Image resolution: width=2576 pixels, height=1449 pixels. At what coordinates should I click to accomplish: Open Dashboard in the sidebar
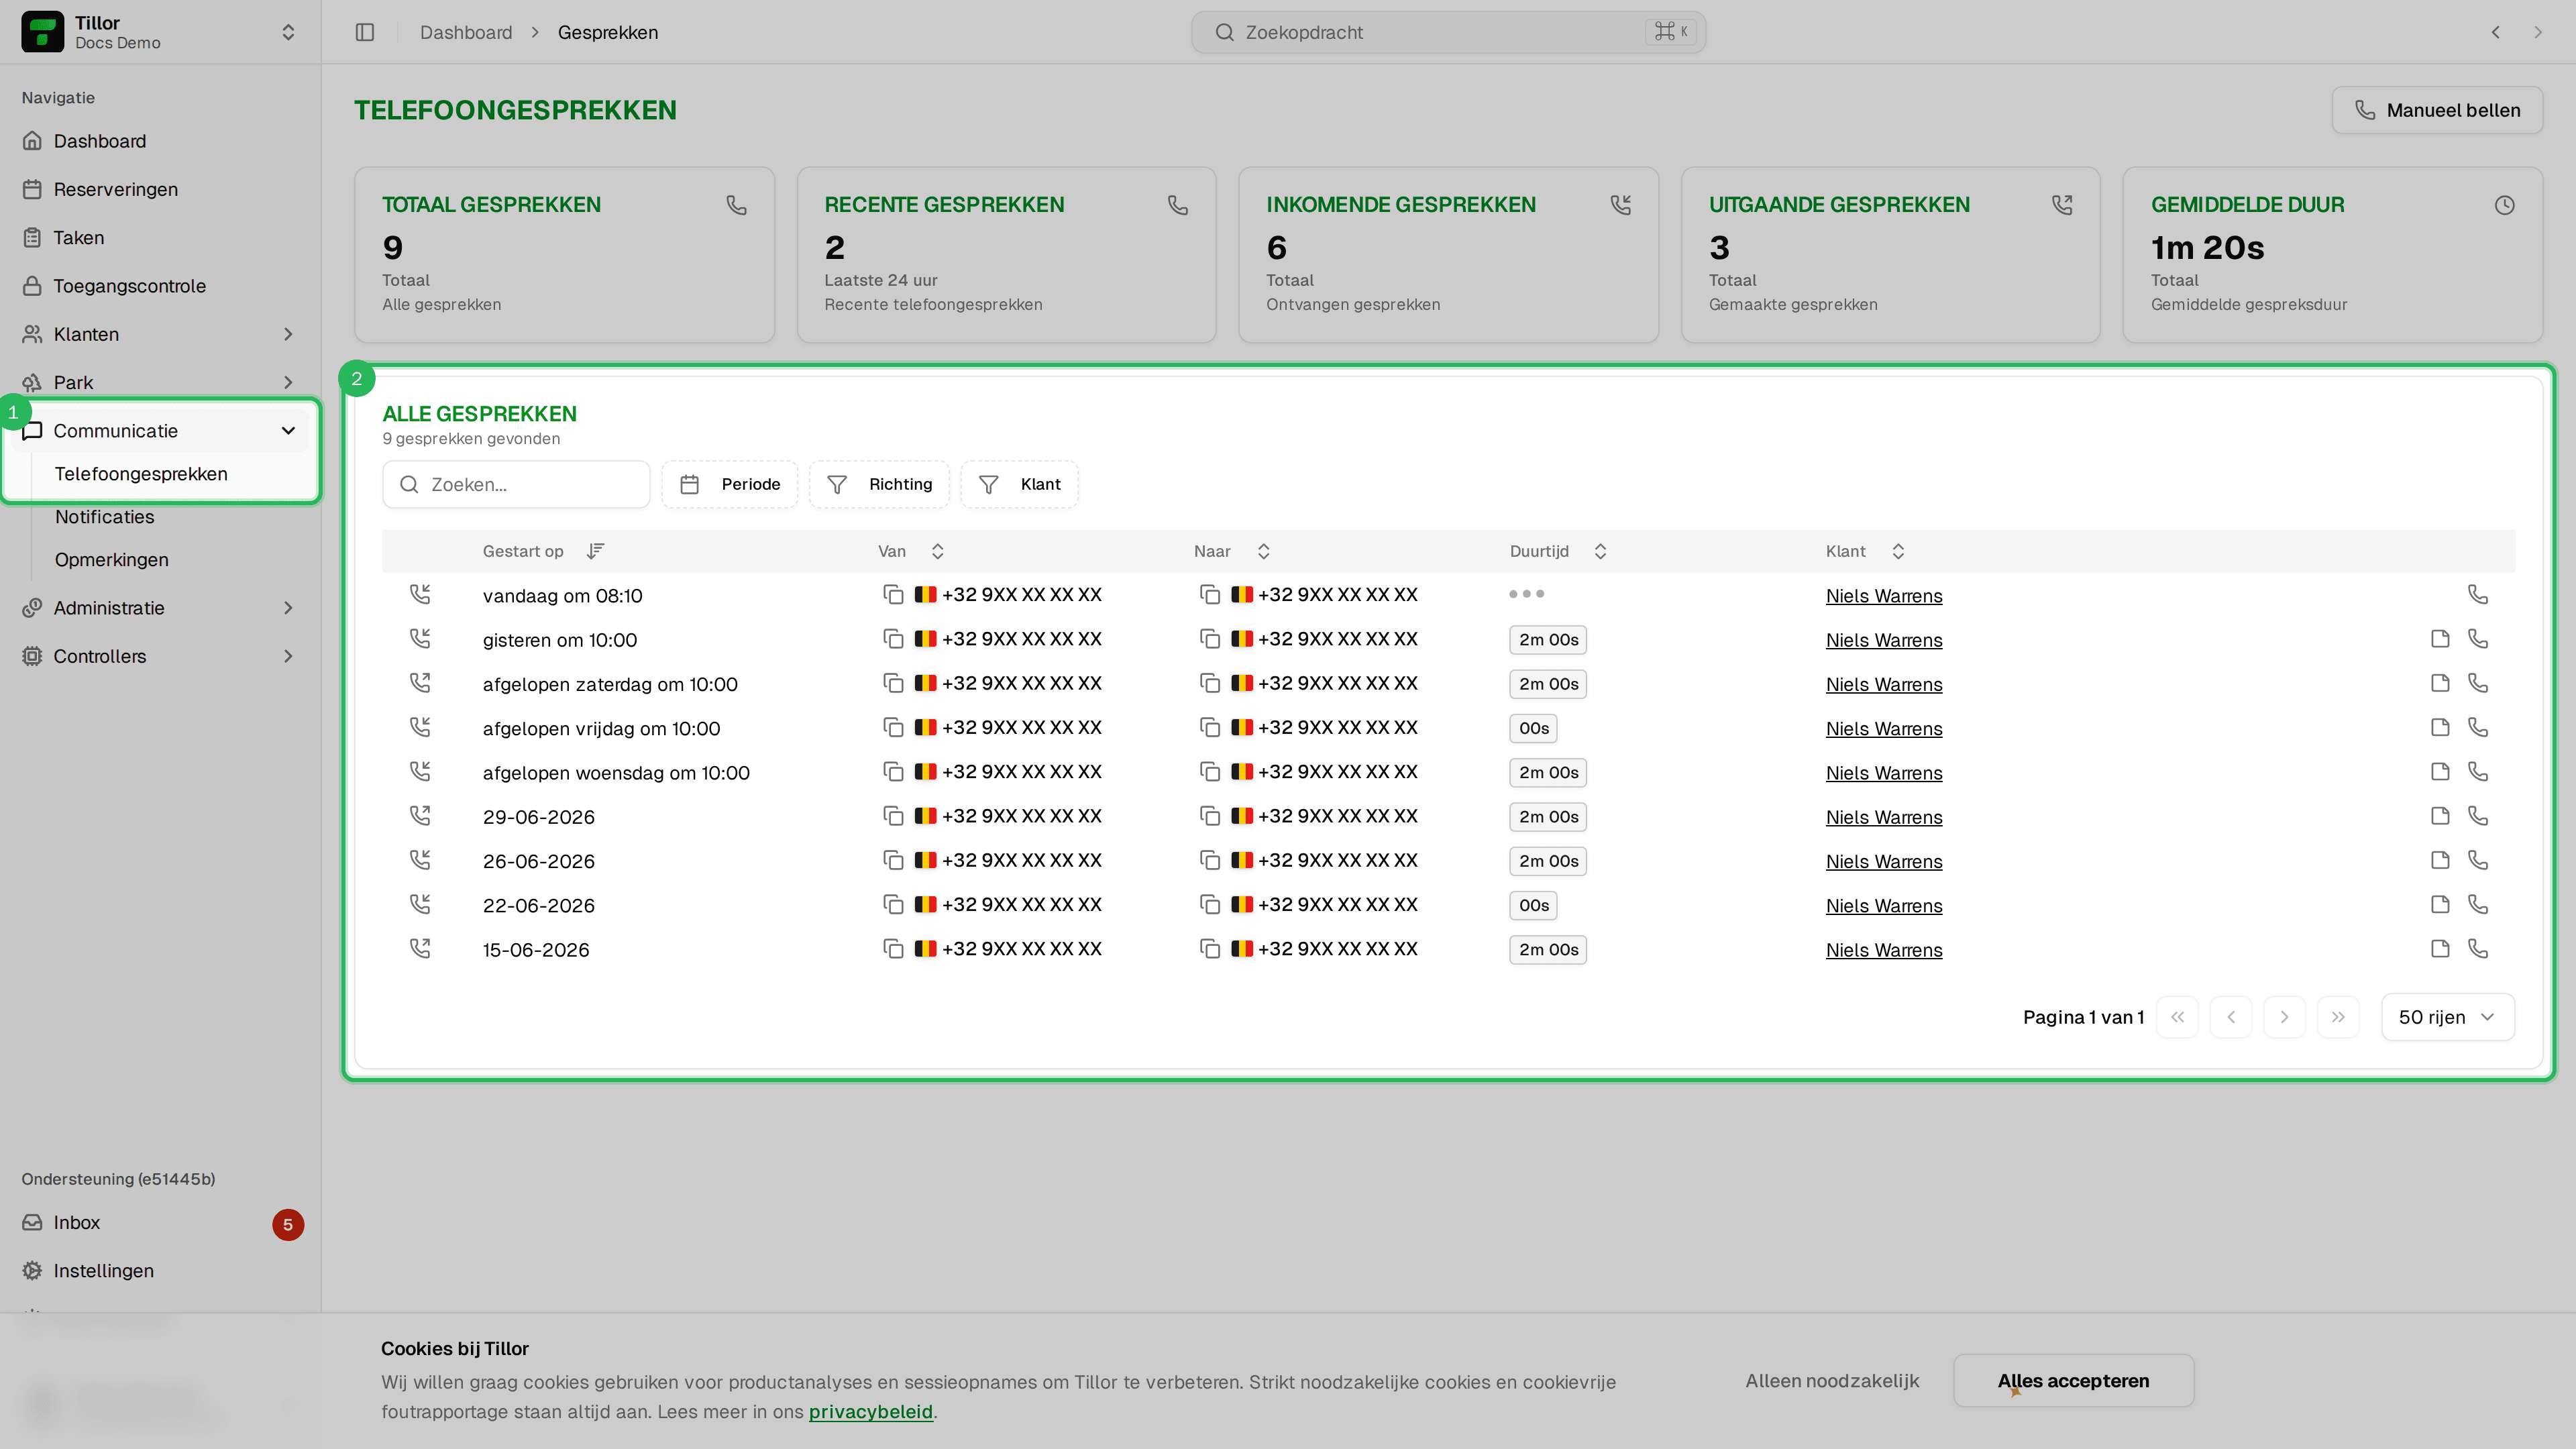coord(160,141)
